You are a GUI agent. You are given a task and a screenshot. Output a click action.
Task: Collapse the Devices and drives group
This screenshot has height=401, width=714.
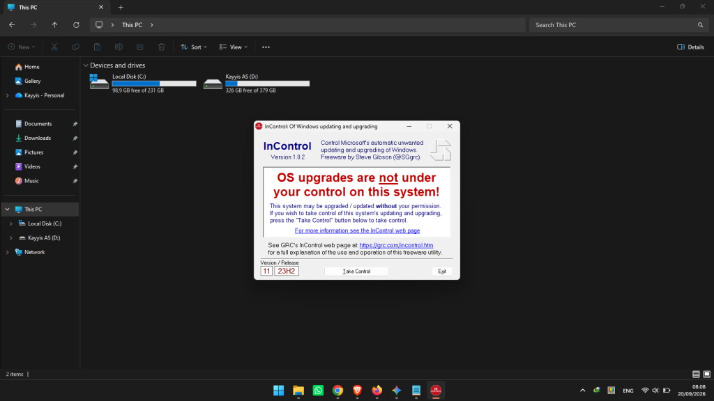86,65
